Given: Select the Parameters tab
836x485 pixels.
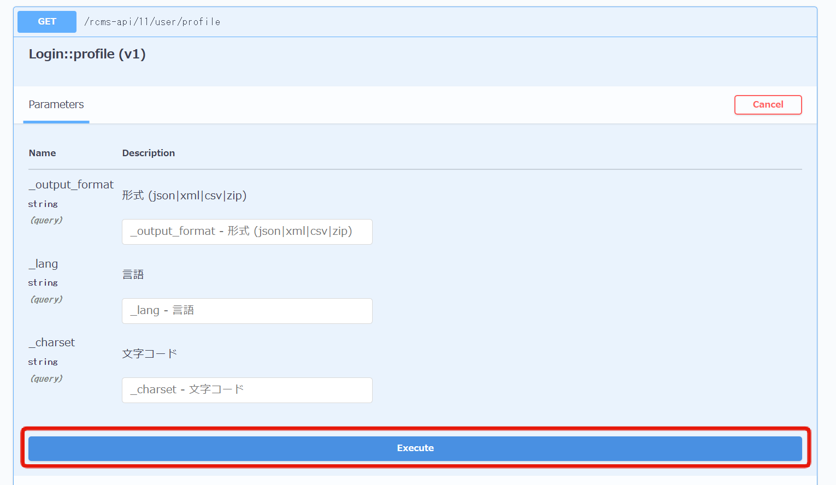Looking at the screenshot, I should 56,105.
